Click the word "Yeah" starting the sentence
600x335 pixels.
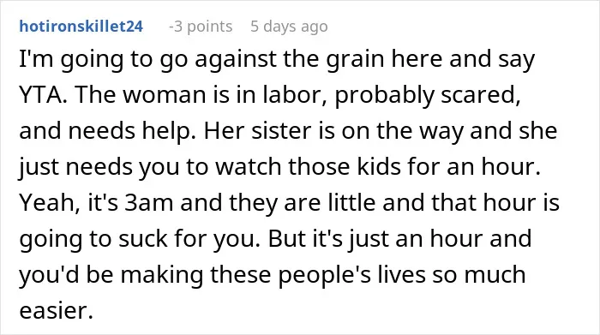pos(46,203)
